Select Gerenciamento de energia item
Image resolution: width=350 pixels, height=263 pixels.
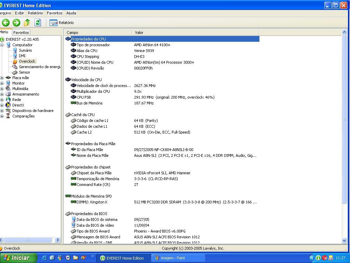click(40, 67)
